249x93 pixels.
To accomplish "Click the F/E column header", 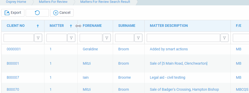I will point(239,26).
